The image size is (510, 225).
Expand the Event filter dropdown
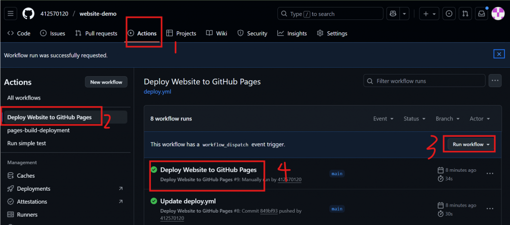pos(383,118)
